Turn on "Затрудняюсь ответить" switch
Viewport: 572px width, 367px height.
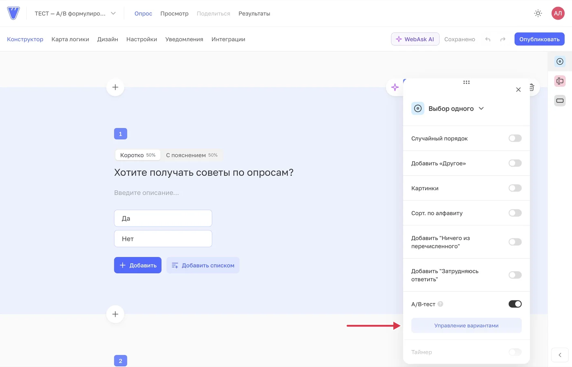(515, 275)
